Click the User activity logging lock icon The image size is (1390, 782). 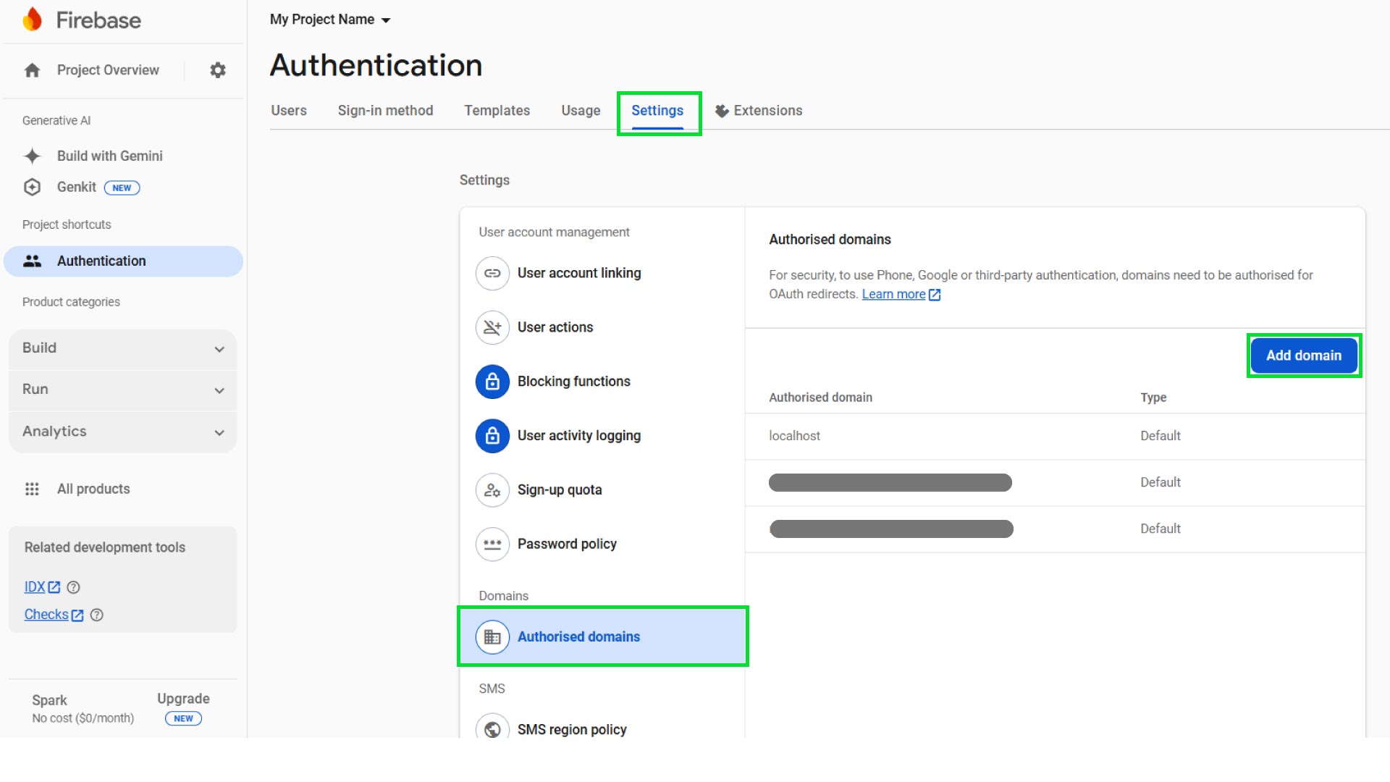492,435
